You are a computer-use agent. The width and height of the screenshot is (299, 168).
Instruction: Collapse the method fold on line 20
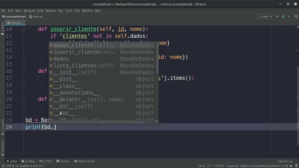pos(24,99)
